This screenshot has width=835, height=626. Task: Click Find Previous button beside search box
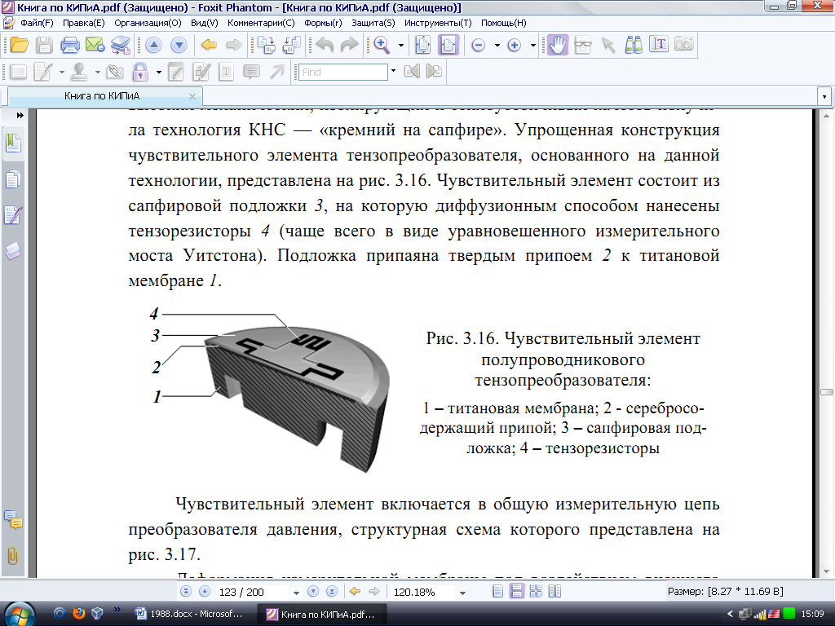tap(412, 71)
